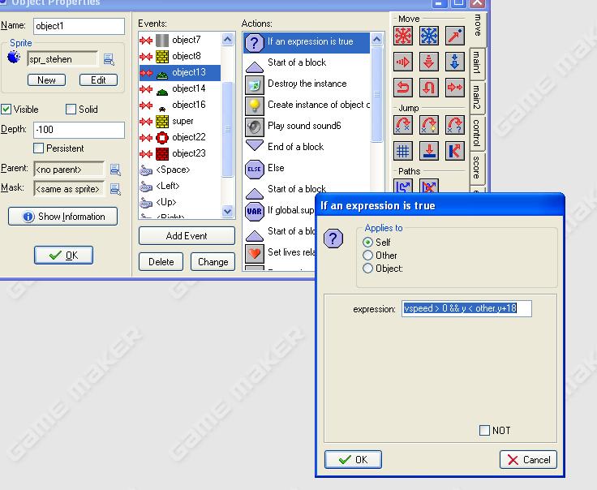Click the Else action icon in list

[x=255, y=169]
